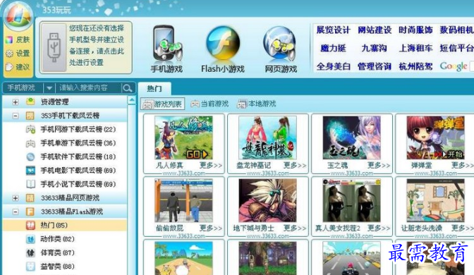The width and height of the screenshot is (474, 275).
Task: Open the 管理咨询 link
Action: tap(375, 66)
